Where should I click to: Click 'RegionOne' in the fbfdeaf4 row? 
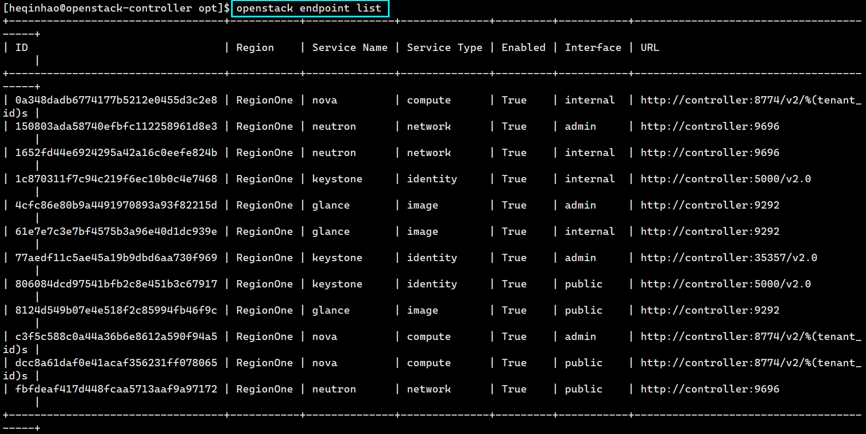pos(264,389)
